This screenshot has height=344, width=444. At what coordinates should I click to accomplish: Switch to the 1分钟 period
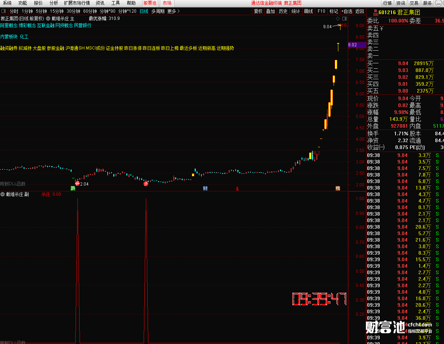pos(27,11)
